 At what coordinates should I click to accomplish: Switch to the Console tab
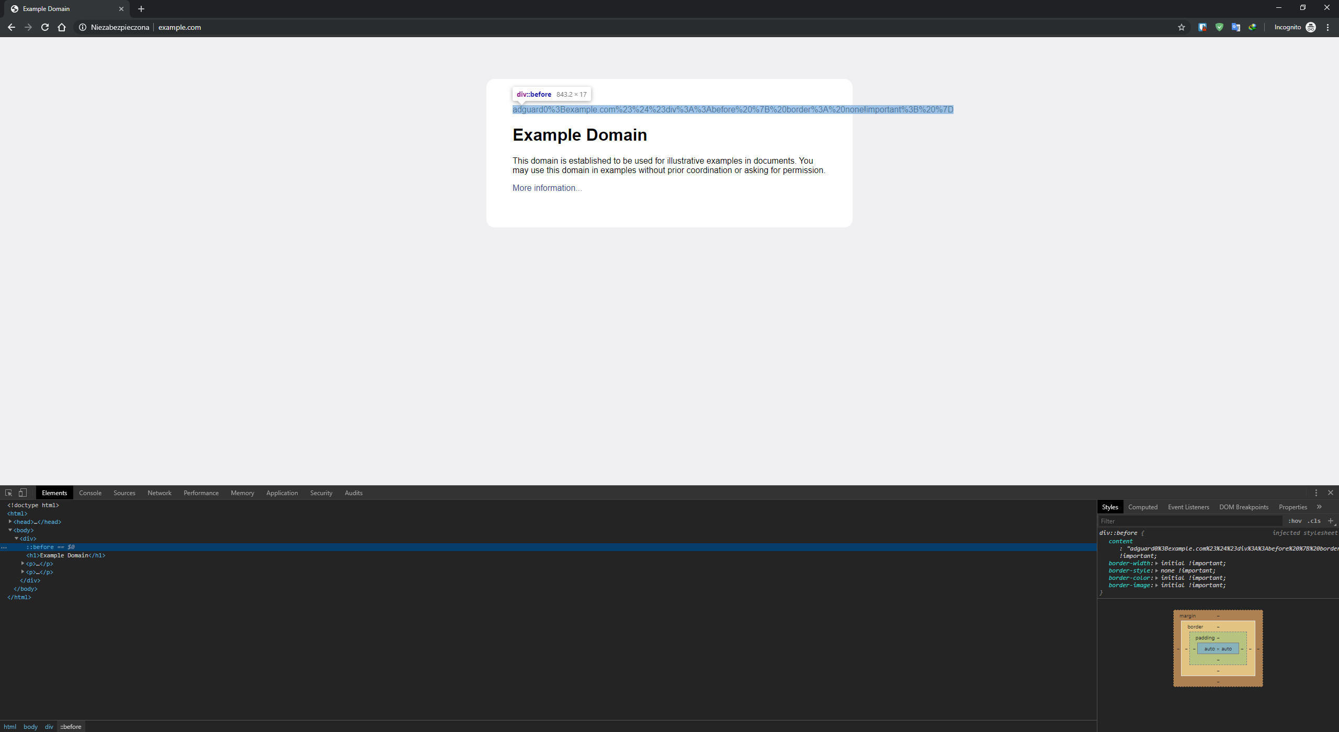click(90, 493)
